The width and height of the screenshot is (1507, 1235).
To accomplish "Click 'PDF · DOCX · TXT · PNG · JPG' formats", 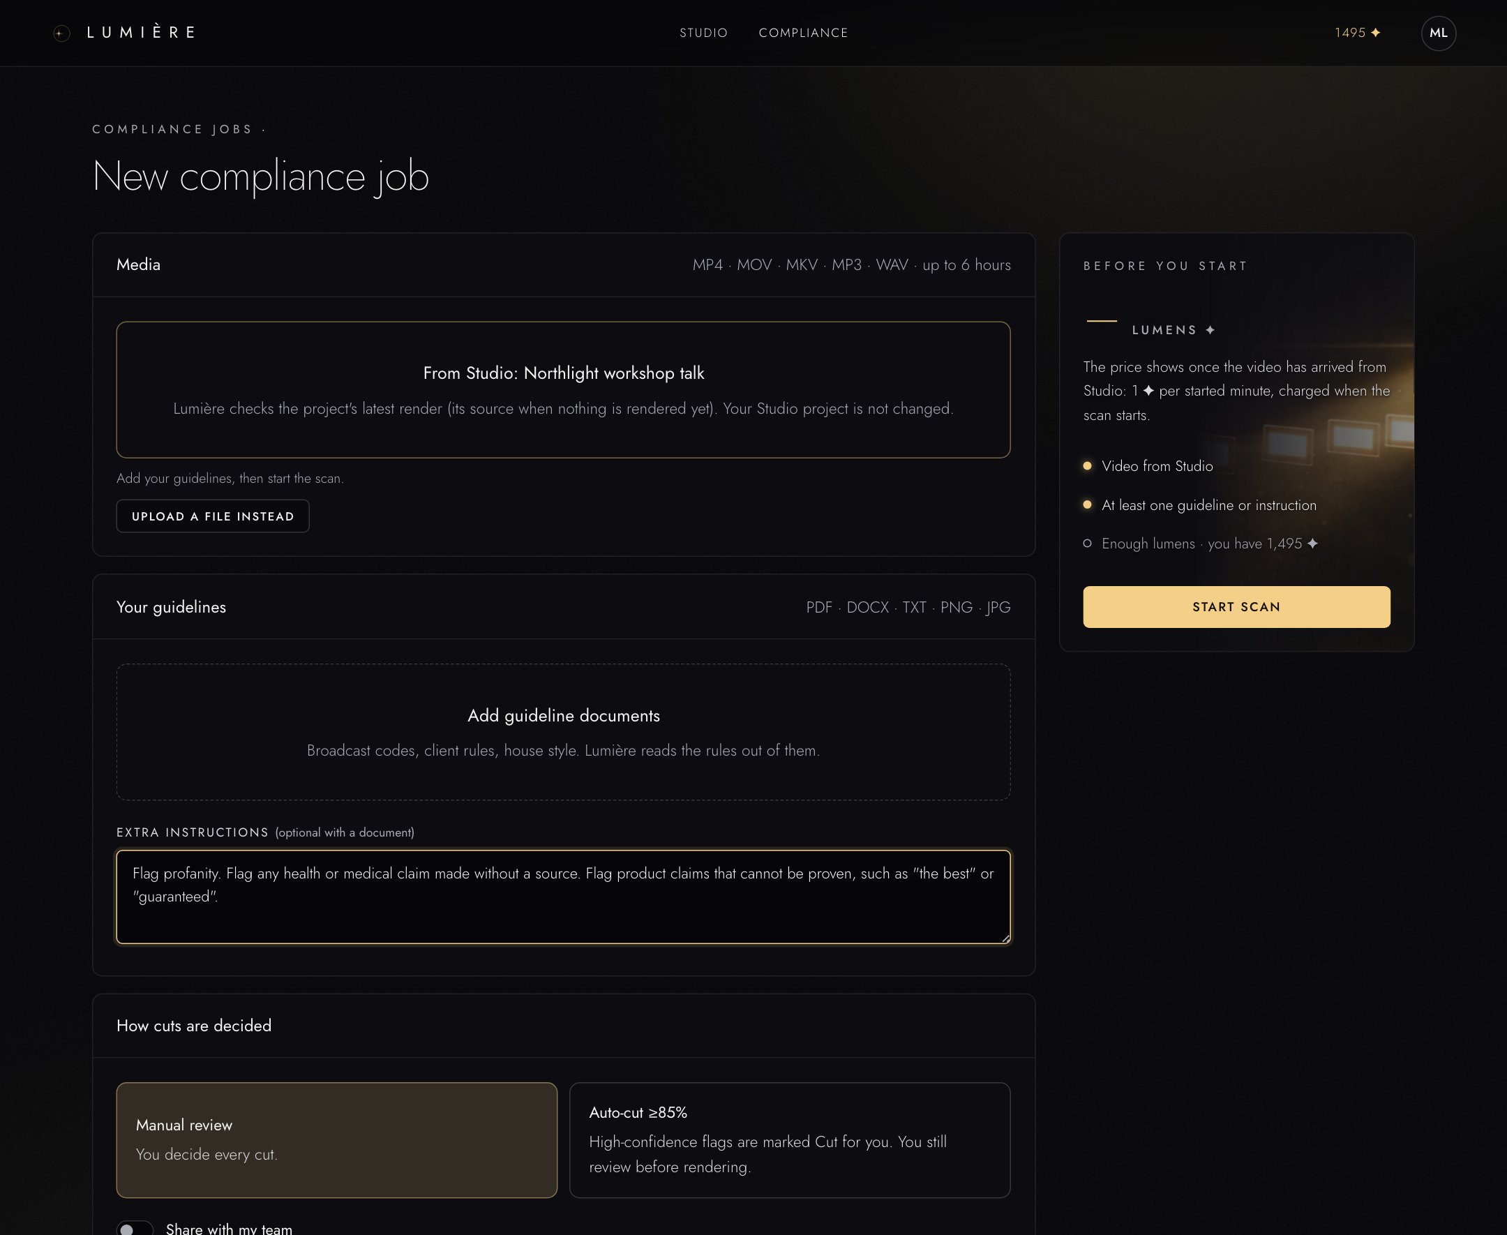I will pos(908,607).
